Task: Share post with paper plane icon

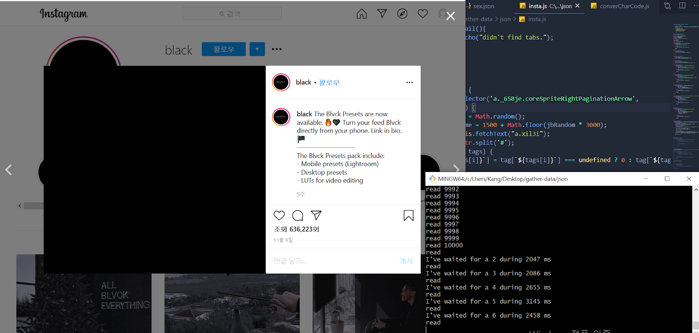Action: [316, 215]
